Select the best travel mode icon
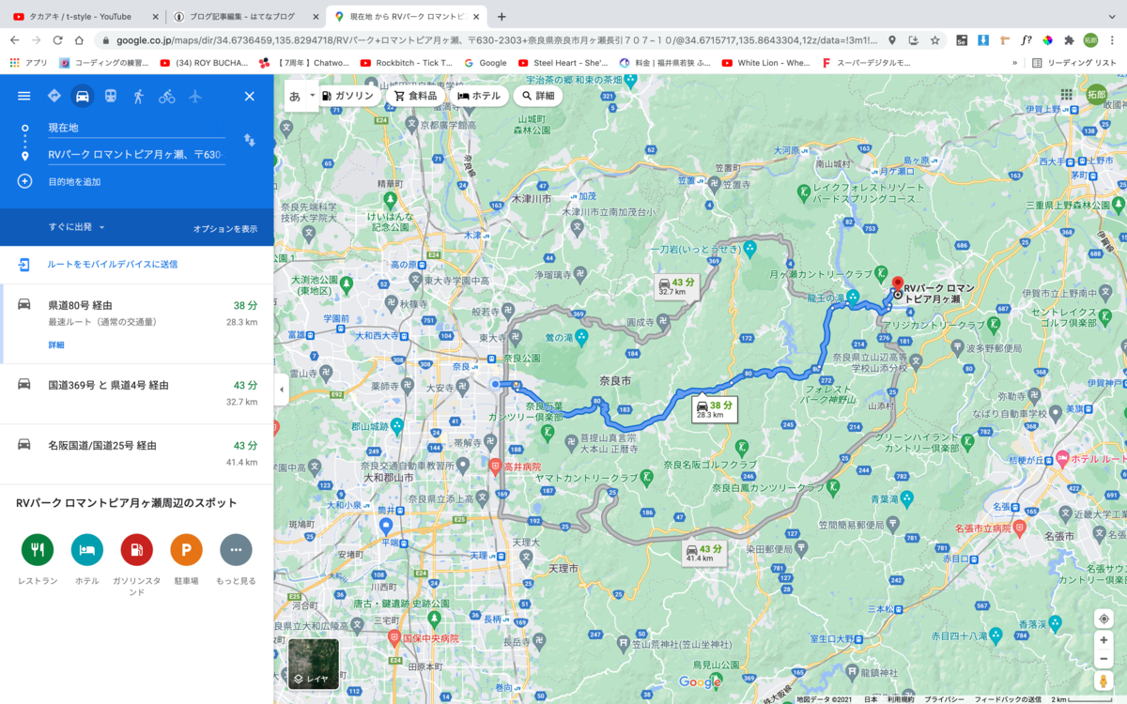1127x704 pixels. coord(54,96)
